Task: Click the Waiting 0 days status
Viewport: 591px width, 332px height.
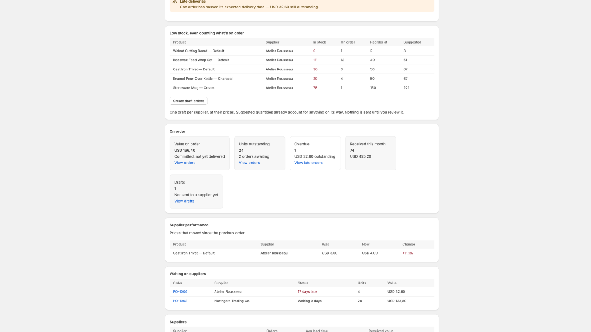Action: pos(310,301)
